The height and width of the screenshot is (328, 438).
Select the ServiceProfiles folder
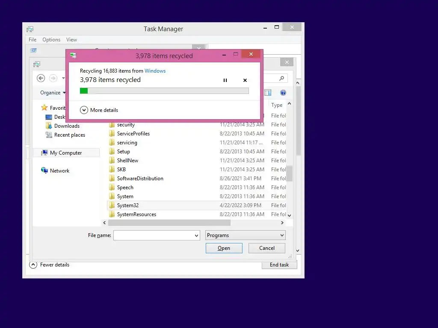[133, 134]
